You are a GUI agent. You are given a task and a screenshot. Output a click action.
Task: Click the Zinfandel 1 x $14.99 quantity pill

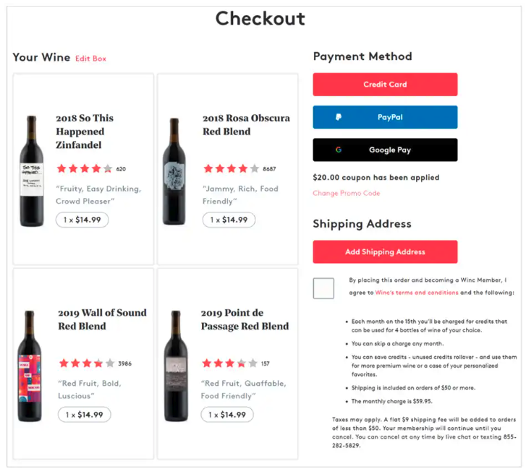(x=82, y=220)
